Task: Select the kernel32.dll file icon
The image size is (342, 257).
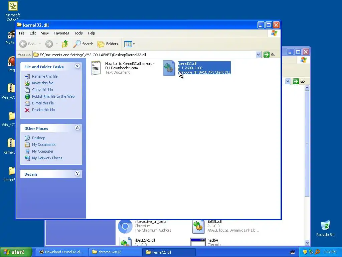Action: tap(169, 68)
